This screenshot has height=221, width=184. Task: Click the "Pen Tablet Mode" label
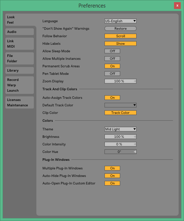point(55,74)
